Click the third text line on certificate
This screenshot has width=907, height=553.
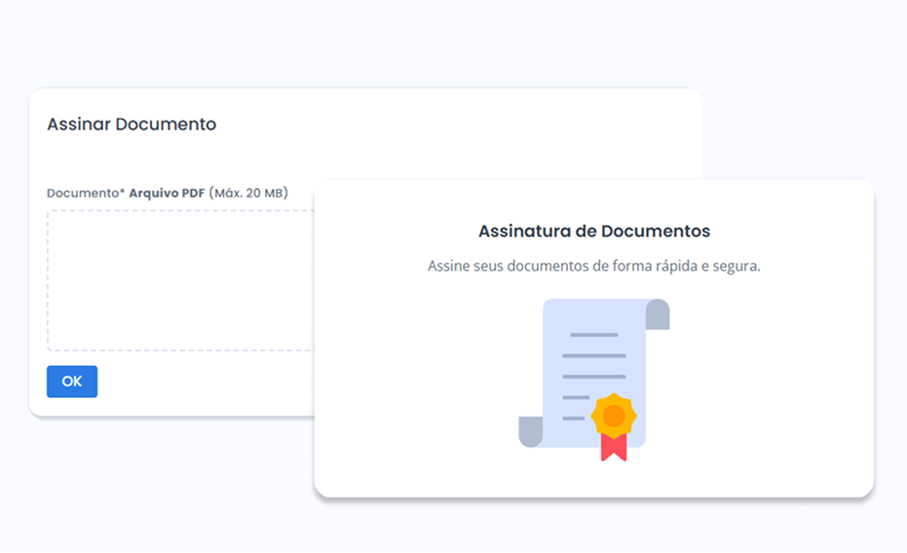pos(594,376)
